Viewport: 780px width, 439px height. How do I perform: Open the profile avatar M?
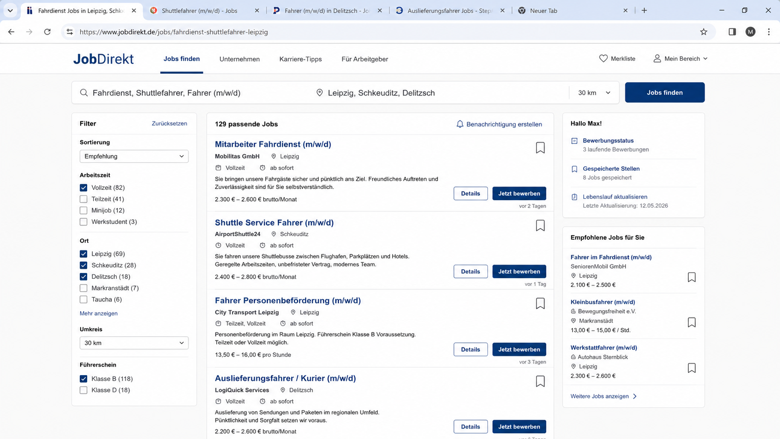pos(750,32)
